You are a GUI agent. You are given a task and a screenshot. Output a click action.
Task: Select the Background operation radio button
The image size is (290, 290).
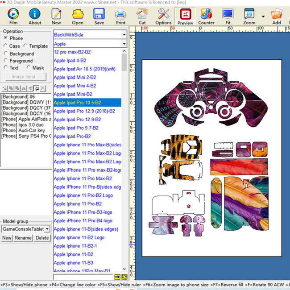tap(6, 54)
